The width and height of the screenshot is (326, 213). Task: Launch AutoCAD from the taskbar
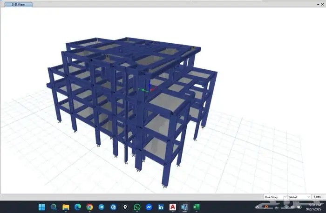coord(173,207)
